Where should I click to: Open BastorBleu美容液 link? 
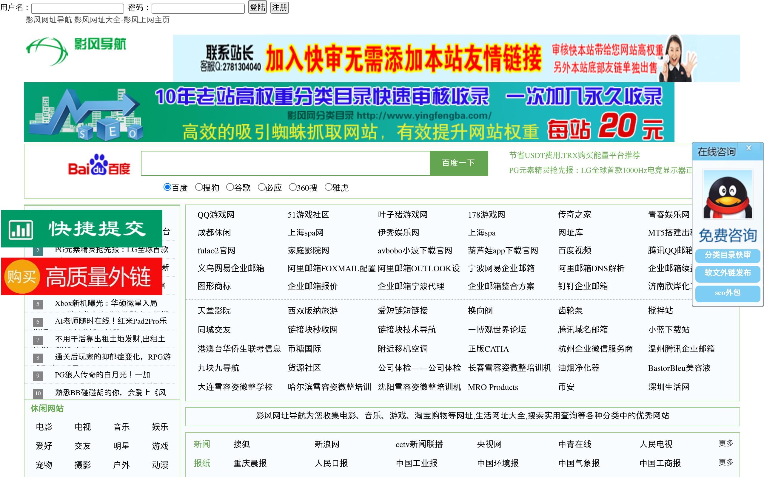(x=679, y=368)
